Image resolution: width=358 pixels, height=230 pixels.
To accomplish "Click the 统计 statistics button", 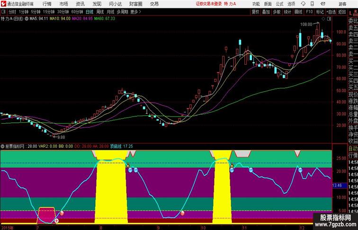I will (x=287, y=12).
